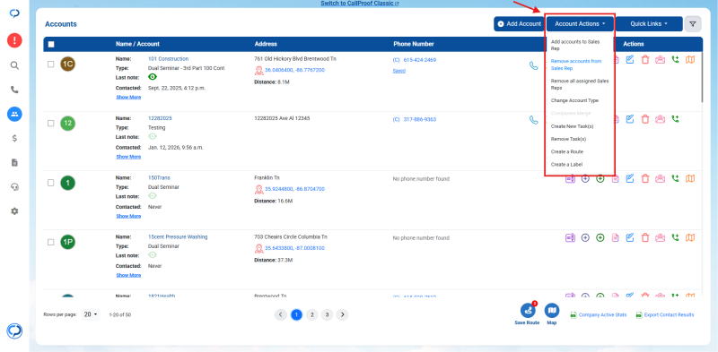Open the search icon in left sidebar
Image resolution: width=718 pixels, height=352 pixels.
tap(14, 65)
